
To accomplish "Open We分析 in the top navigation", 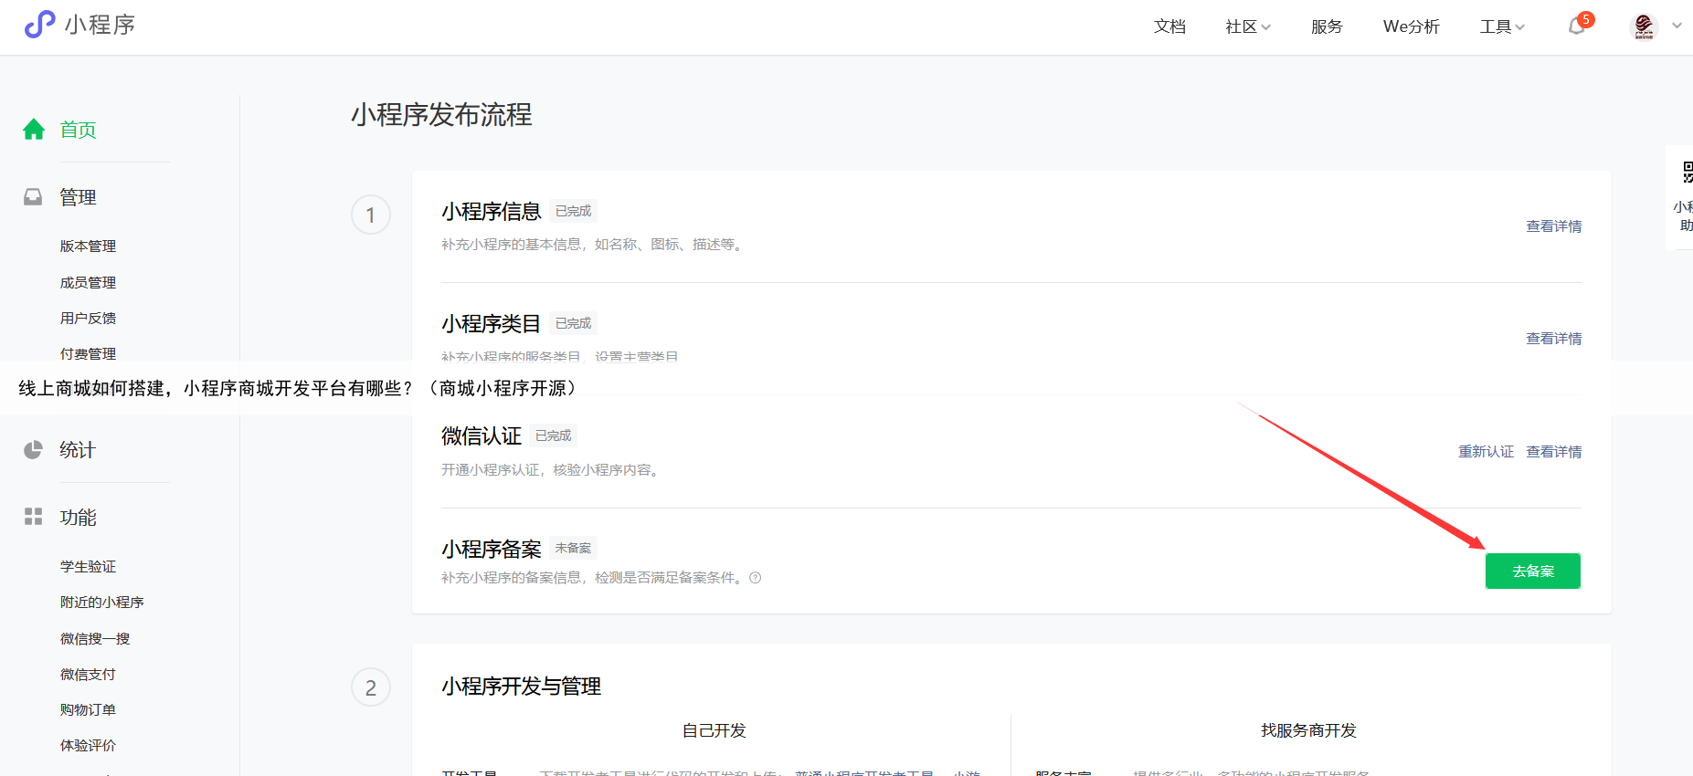I will point(1411,26).
